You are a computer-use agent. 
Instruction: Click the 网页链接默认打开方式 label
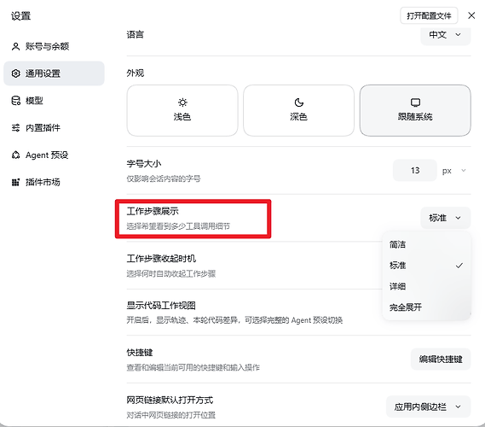pyautogui.click(x=170, y=400)
